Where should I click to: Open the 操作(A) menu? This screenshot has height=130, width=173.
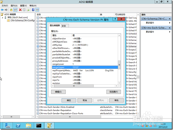tap(14, 6)
